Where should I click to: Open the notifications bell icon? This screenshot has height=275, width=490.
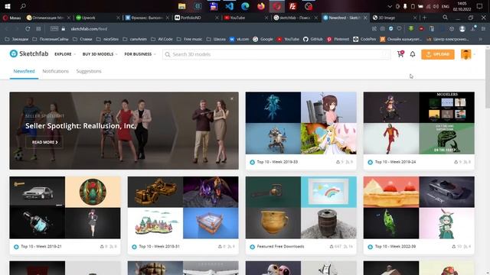[x=413, y=54]
